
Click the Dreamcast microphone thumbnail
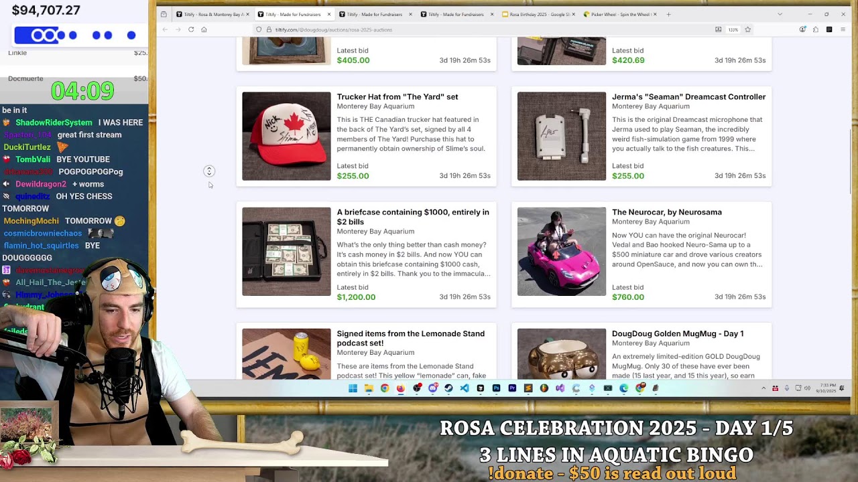pos(562,136)
